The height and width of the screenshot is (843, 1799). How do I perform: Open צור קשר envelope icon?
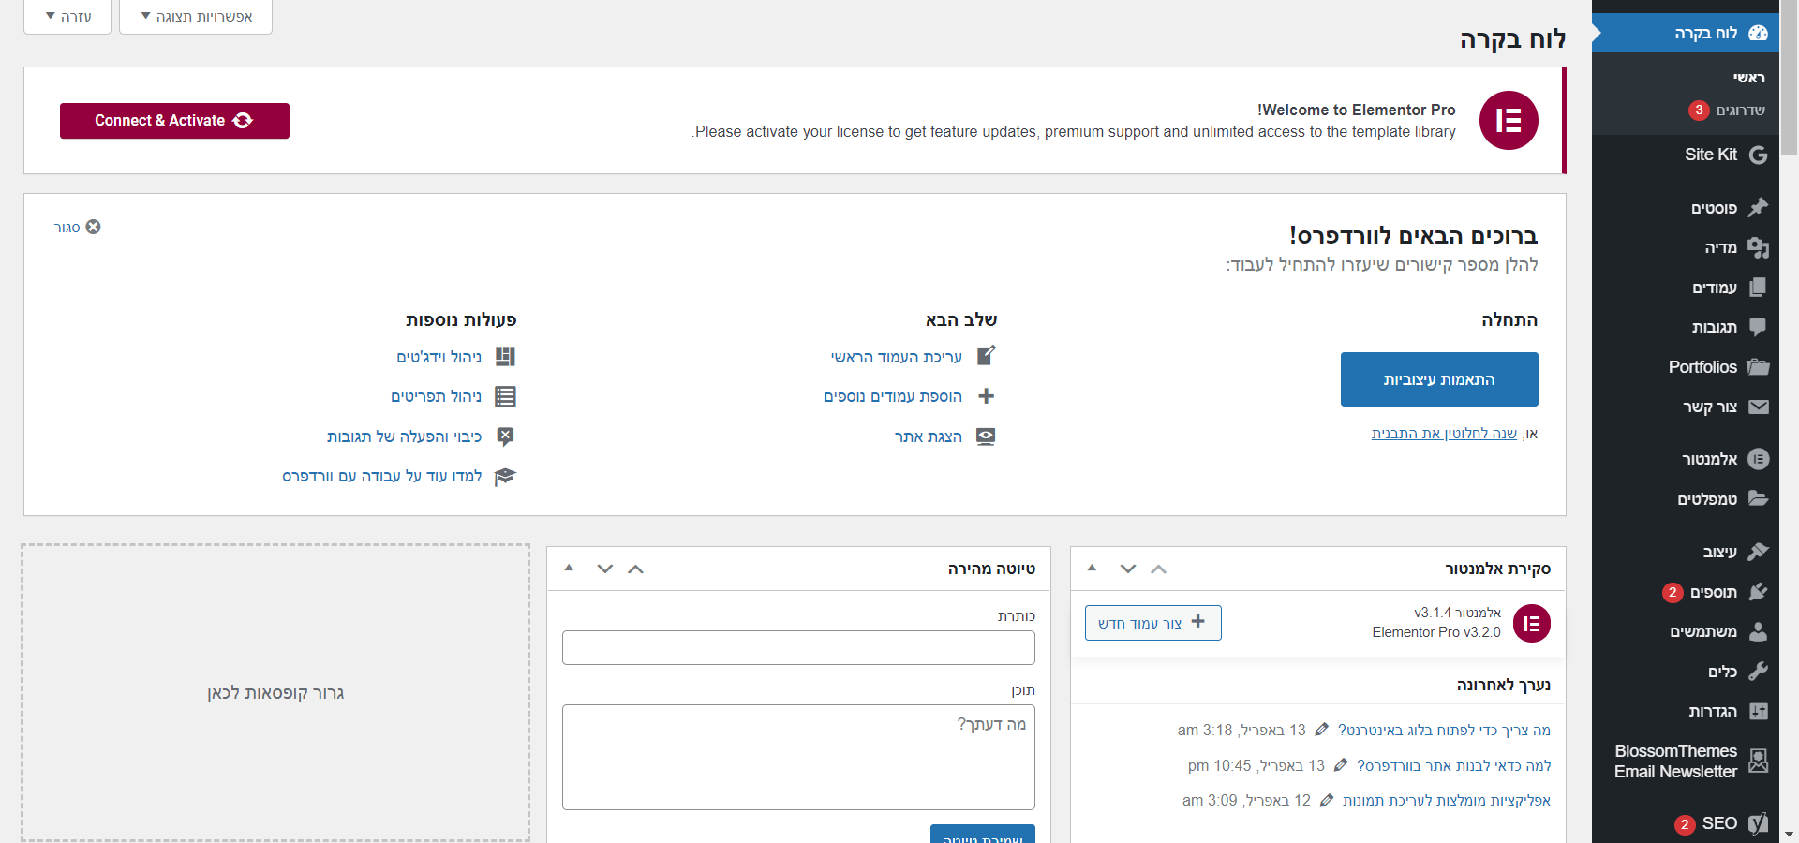click(x=1759, y=407)
